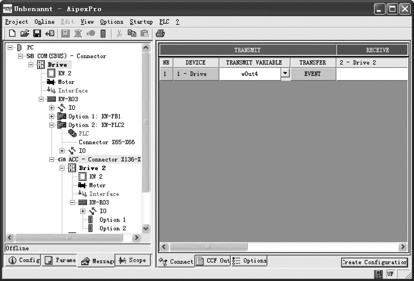Click the Save floppy disk icon

(37, 33)
